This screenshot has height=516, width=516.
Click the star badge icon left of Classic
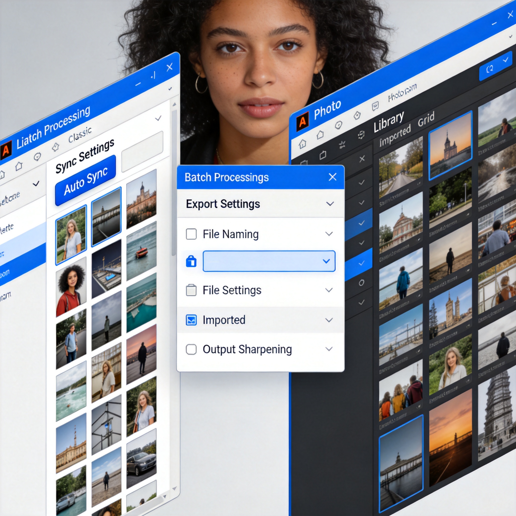(55, 147)
